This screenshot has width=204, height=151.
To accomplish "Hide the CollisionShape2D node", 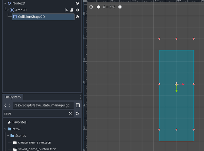I will tap(77, 17).
